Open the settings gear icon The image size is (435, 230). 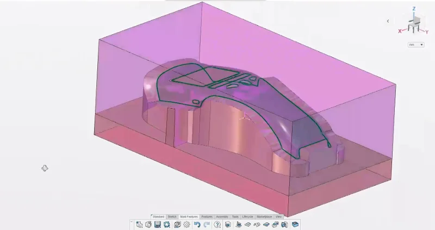point(187,224)
